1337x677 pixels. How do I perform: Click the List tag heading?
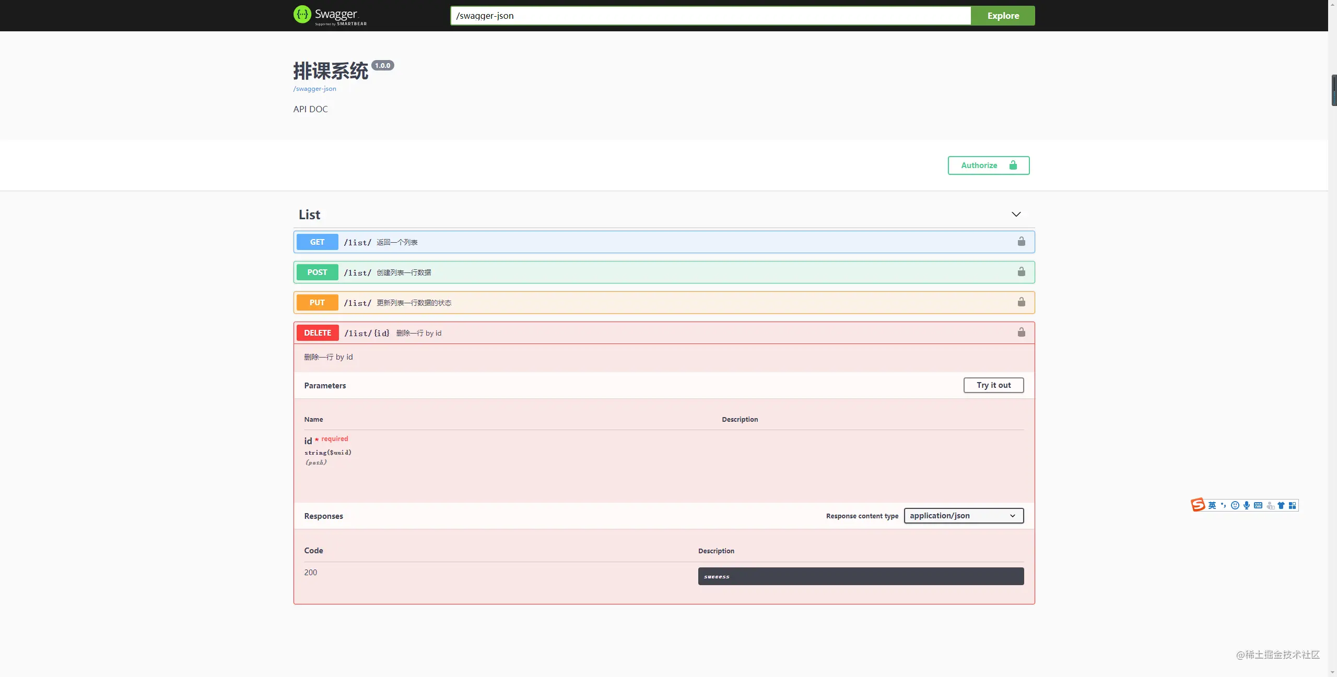tap(309, 215)
